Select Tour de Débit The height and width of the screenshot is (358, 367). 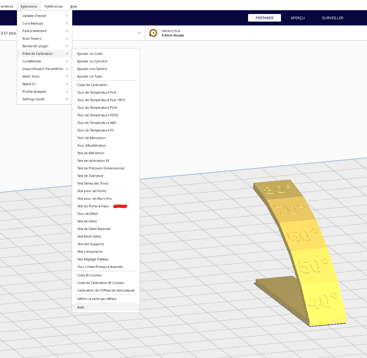[x=106, y=214]
